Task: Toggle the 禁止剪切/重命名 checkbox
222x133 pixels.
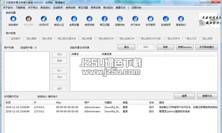Action: [56, 38]
